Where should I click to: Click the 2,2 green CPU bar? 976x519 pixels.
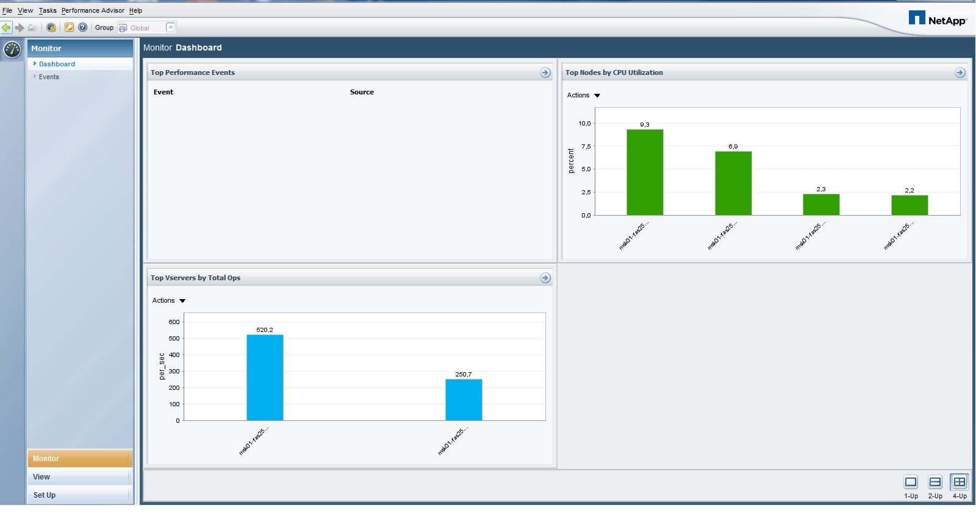click(910, 205)
